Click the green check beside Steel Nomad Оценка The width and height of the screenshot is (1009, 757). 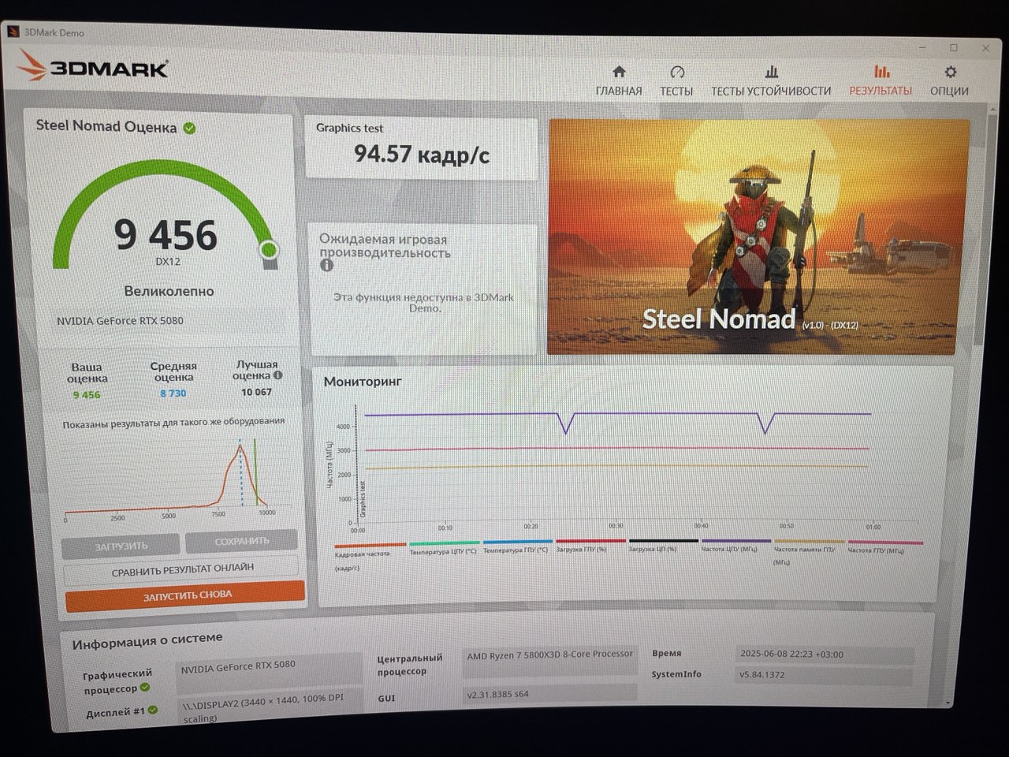[x=190, y=128]
